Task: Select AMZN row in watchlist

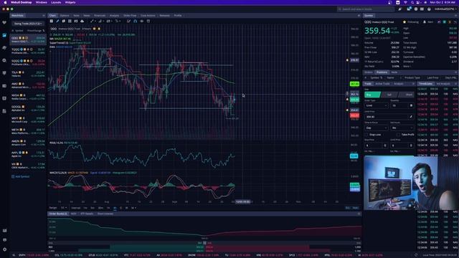Action: click(28, 143)
